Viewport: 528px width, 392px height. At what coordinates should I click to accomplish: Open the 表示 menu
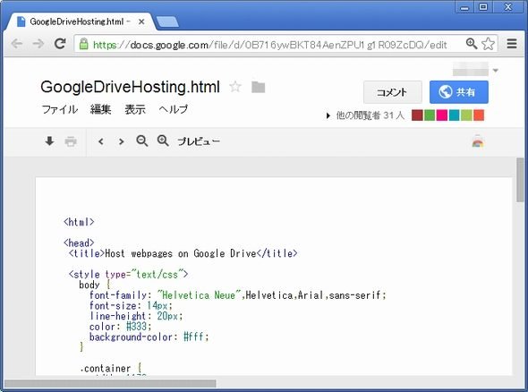[135, 109]
